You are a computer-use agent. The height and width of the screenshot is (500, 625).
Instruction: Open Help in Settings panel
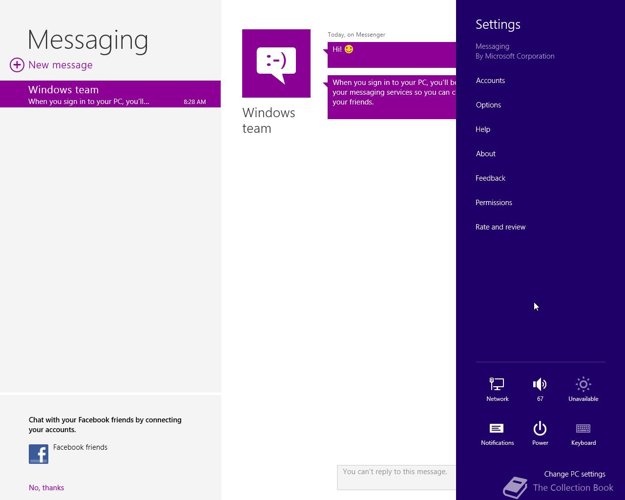point(483,129)
